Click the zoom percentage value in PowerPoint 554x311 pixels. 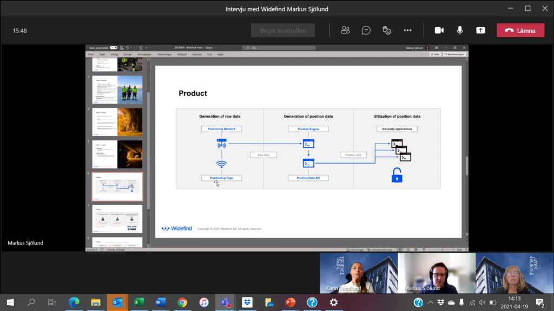(460, 249)
